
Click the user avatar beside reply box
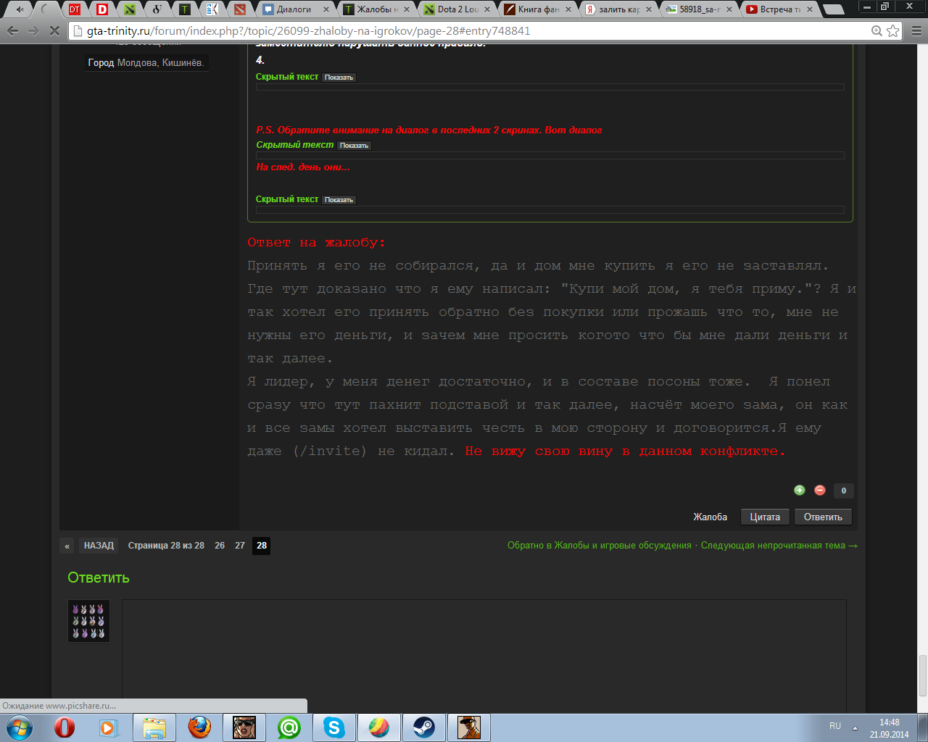(88, 621)
